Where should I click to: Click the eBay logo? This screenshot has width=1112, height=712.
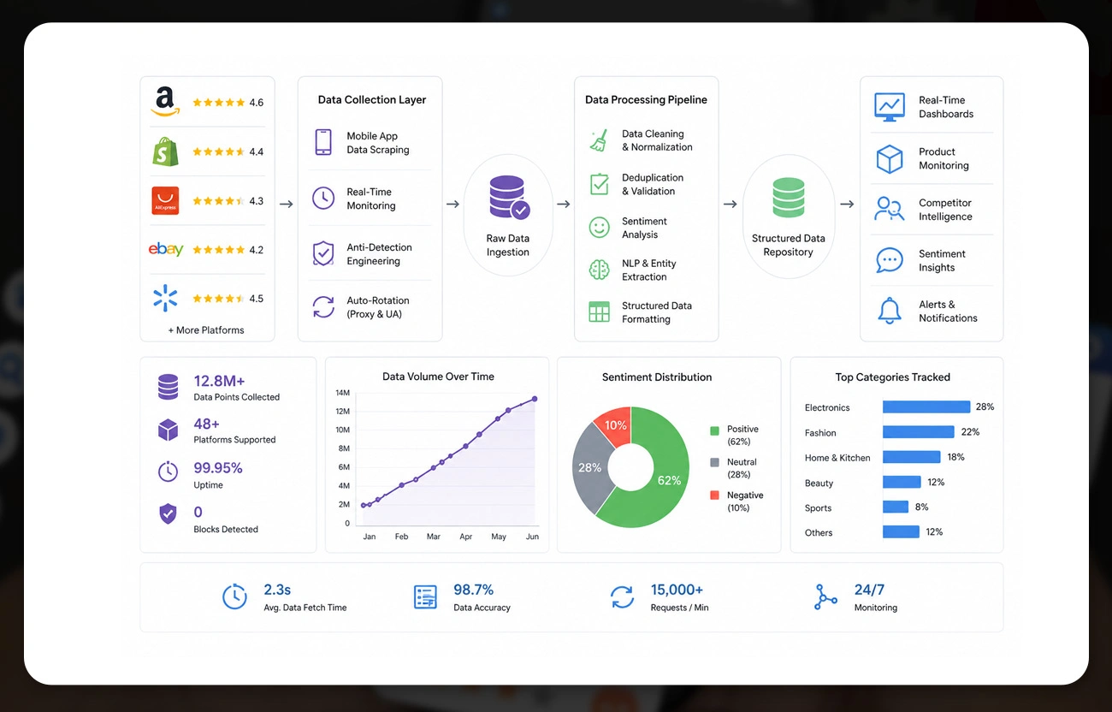166,249
